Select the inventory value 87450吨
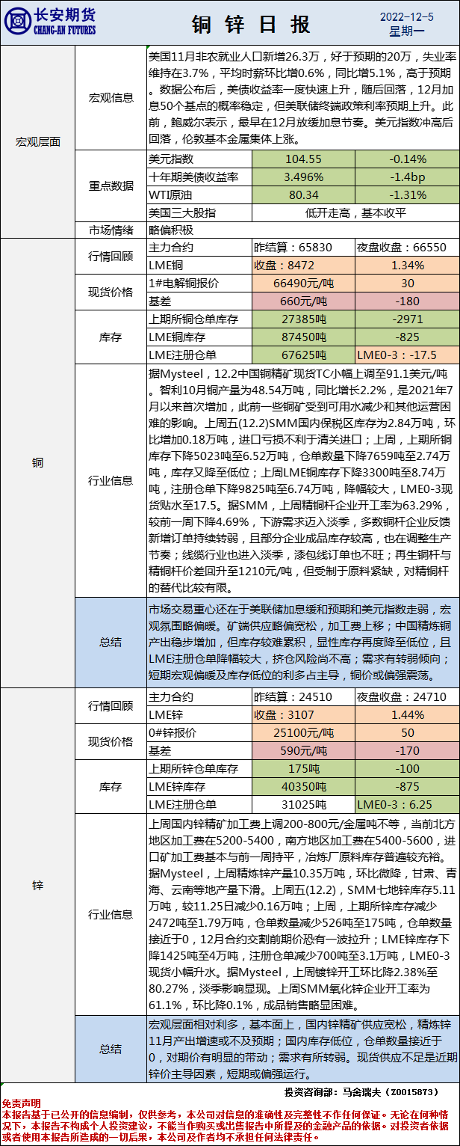460x1146 pixels. coord(303,337)
